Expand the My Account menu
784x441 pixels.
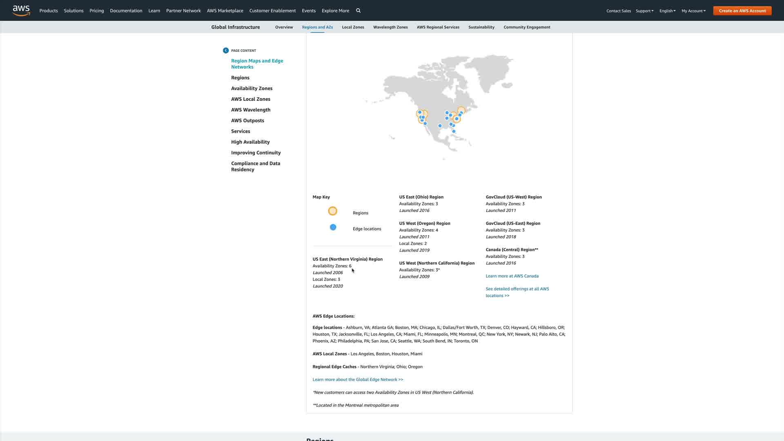click(x=693, y=11)
